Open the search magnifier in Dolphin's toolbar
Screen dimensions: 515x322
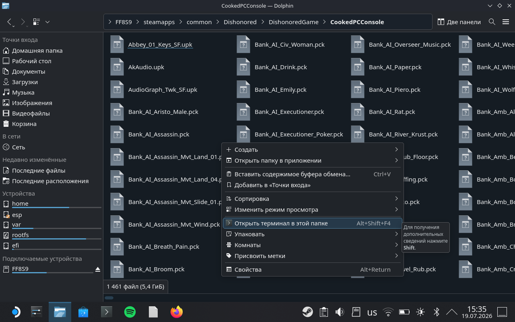coord(492,22)
